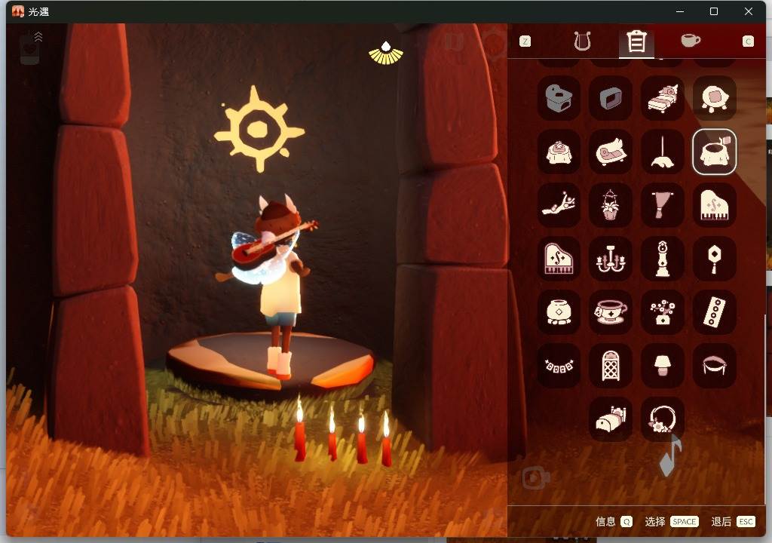The height and width of the screenshot is (543, 772).
Task: Pick the grey hollow cube prop
Action: 611,97
